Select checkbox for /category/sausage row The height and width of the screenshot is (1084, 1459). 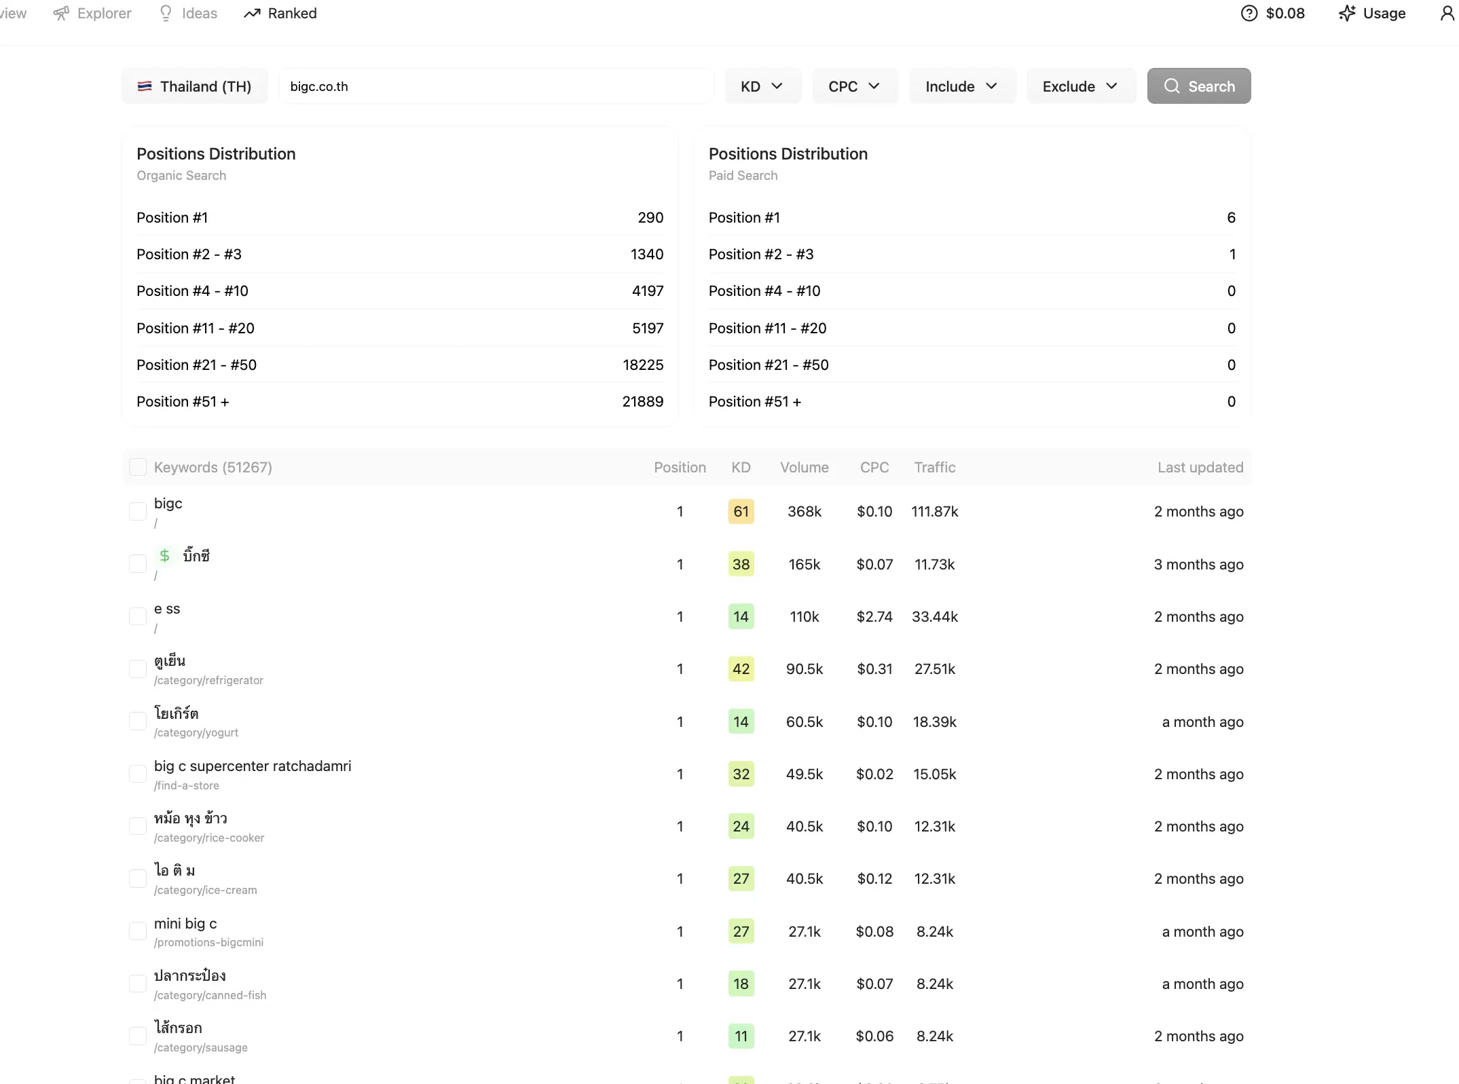click(138, 1036)
